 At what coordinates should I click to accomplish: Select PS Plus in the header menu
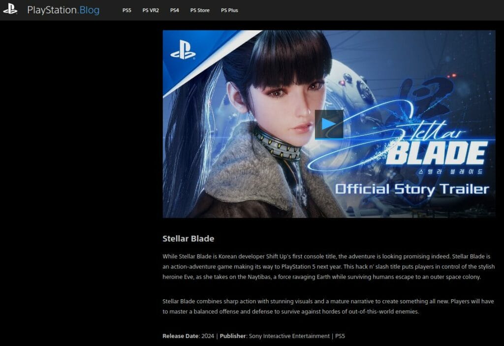229,10
